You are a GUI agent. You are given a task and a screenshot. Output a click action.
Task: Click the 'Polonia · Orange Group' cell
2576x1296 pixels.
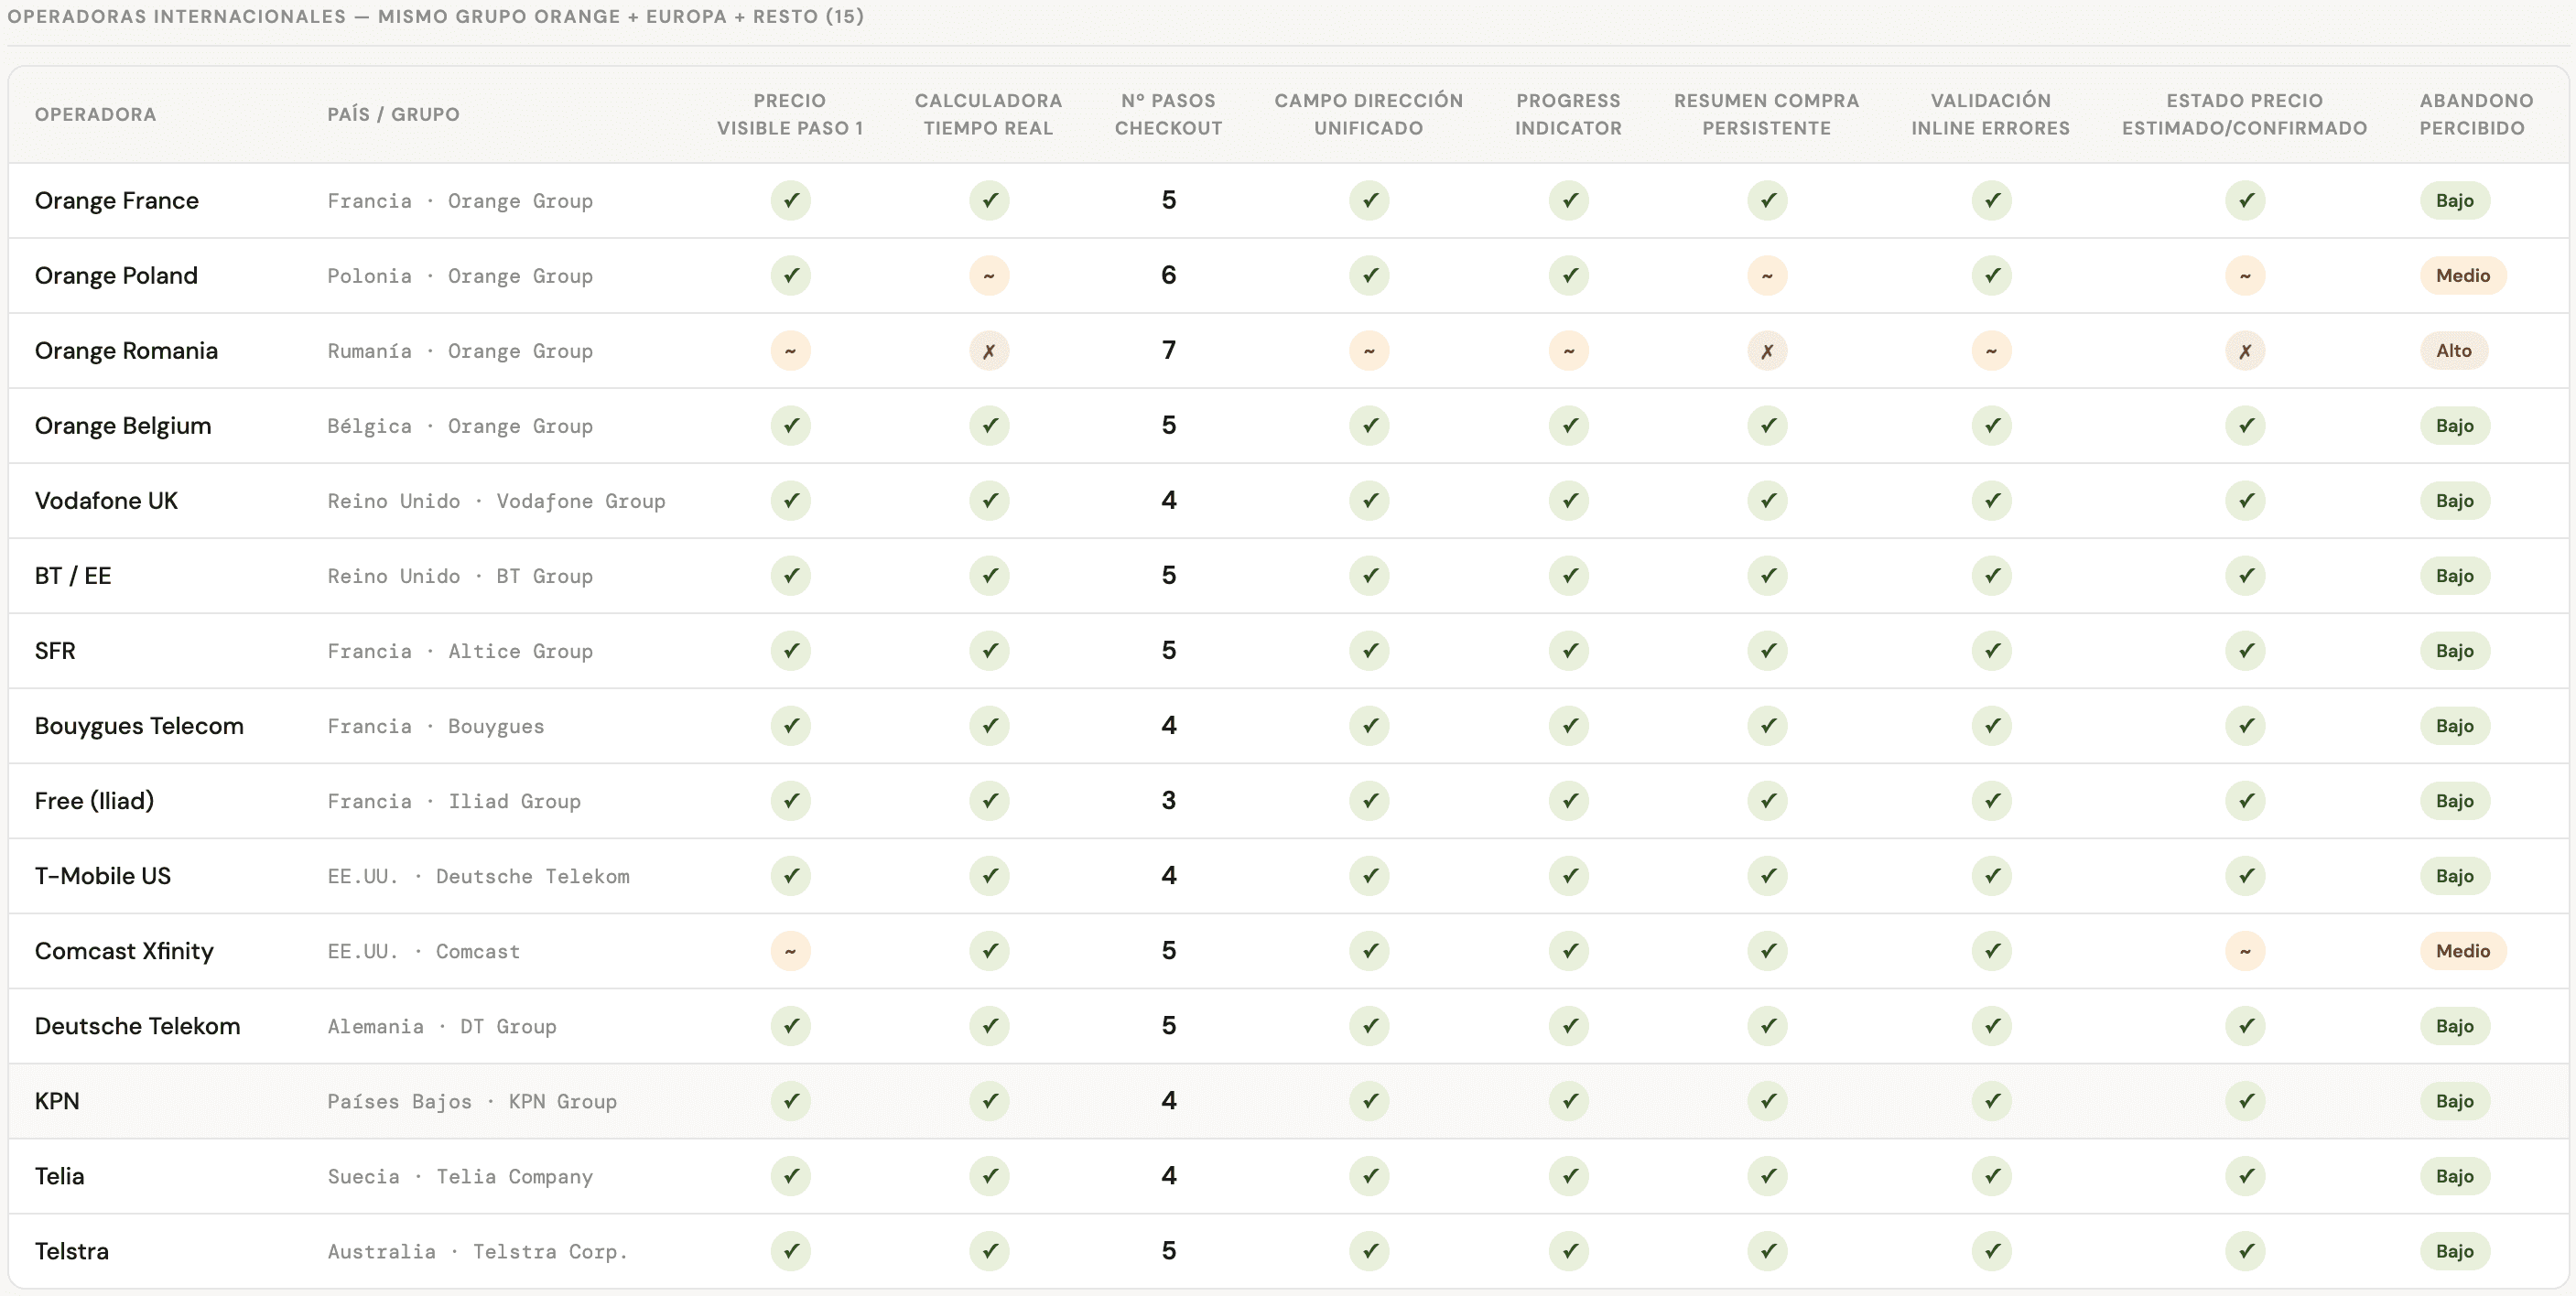[460, 276]
